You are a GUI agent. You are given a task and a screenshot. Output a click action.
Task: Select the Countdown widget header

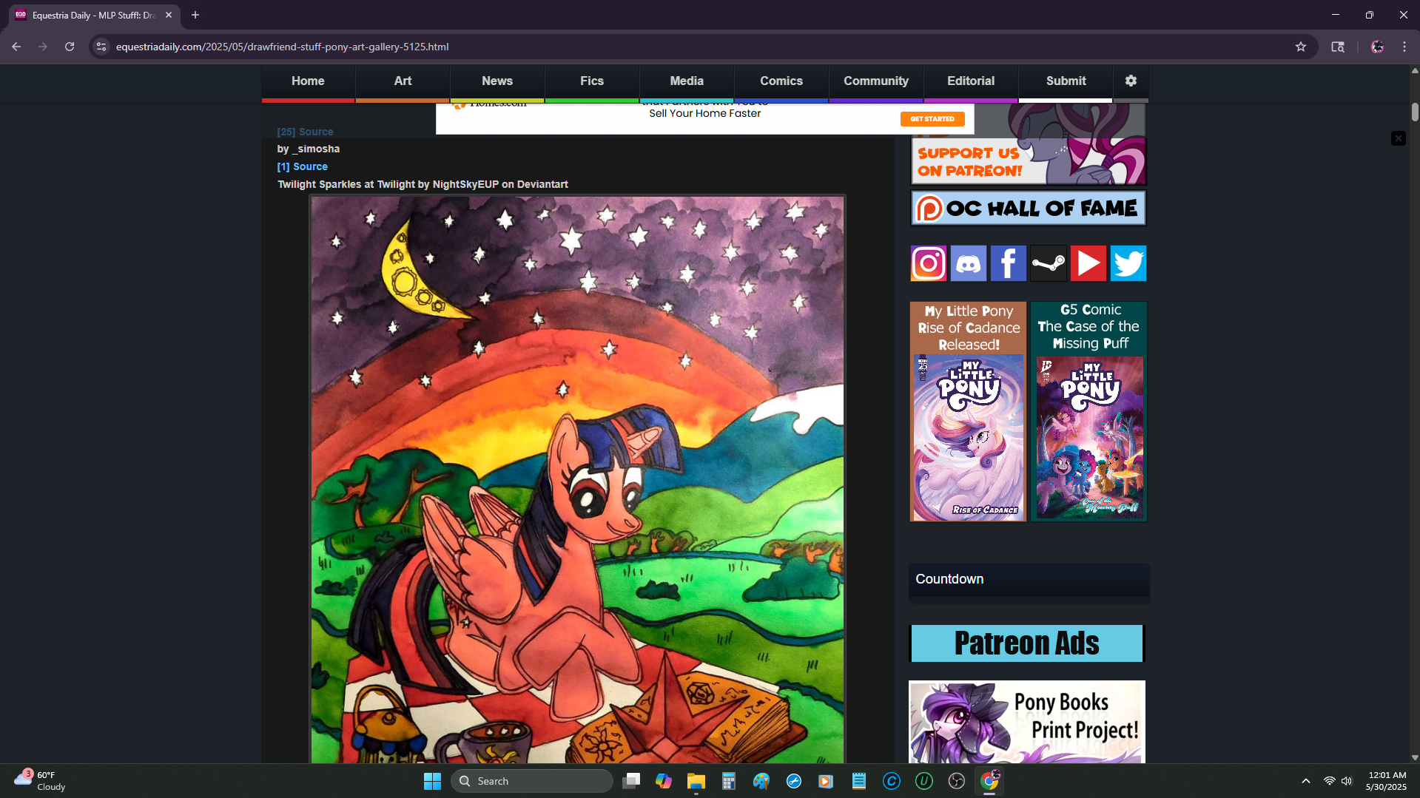click(1029, 579)
